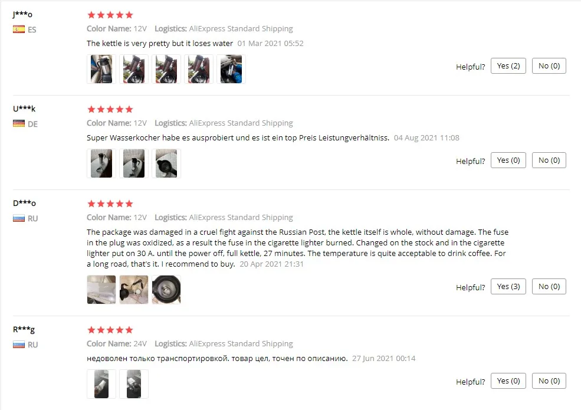Click No (0) on J***o's review
The width and height of the screenshot is (581, 410).
(549, 66)
